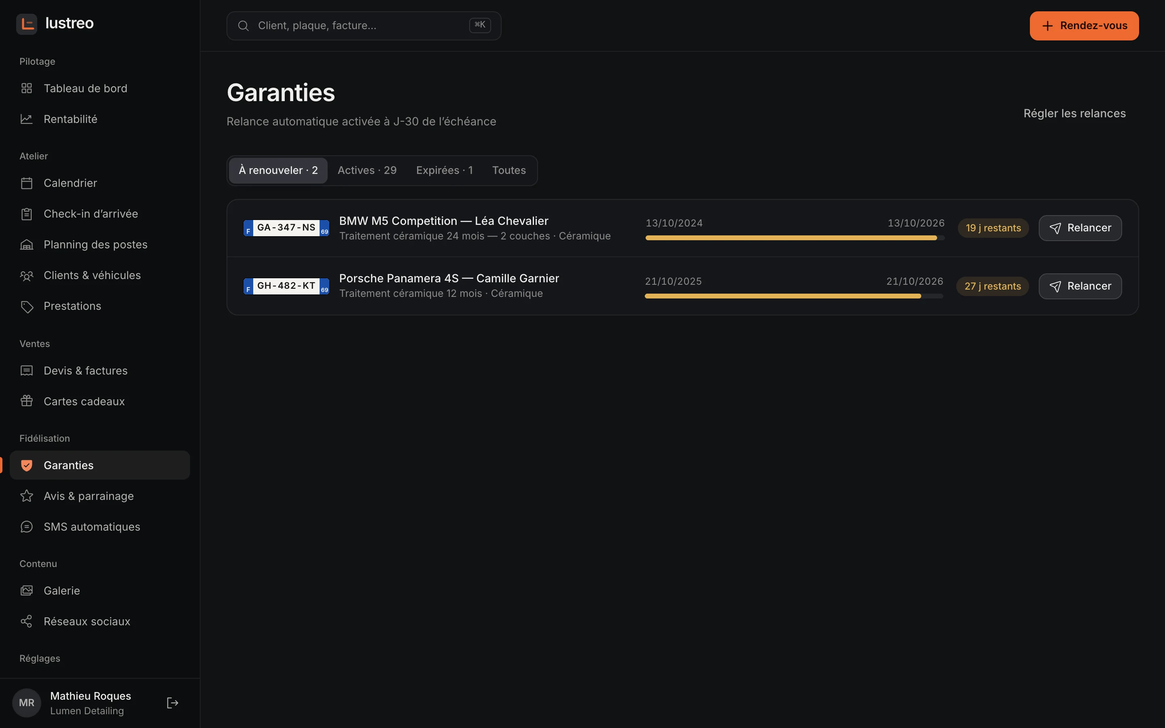Switch to Expirées · 1 tab
Viewport: 1165px width, 728px height.
point(444,170)
